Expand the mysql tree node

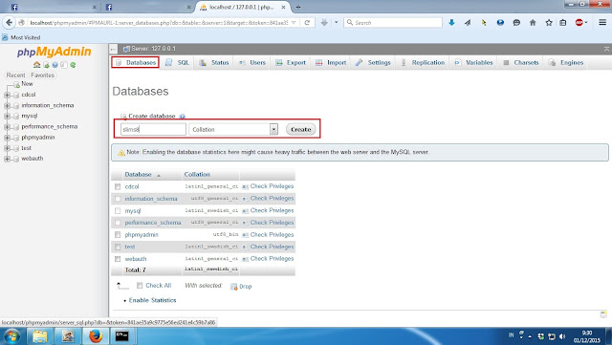pos(7,116)
